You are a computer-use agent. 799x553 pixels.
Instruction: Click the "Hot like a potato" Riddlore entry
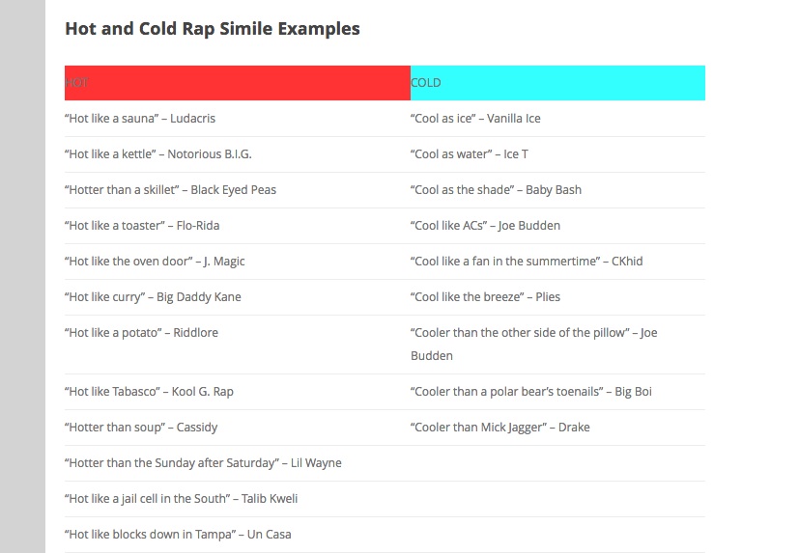[x=141, y=333]
